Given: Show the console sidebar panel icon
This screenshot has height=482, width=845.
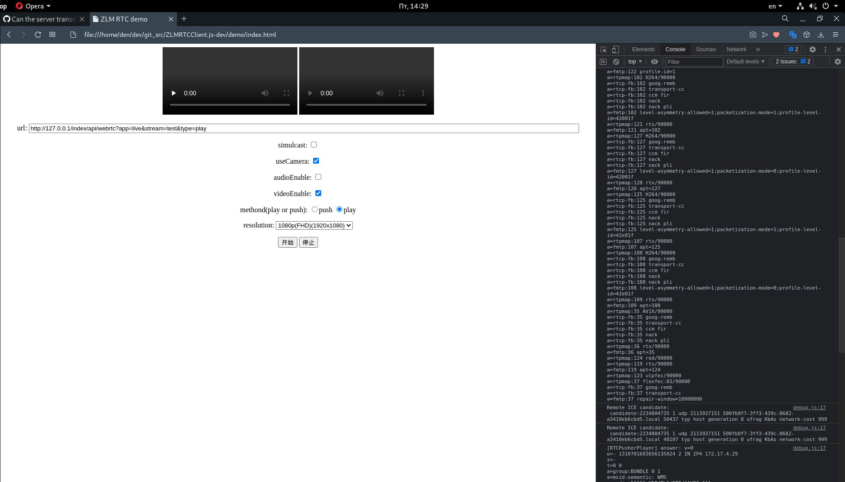Looking at the screenshot, I should 603,62.
